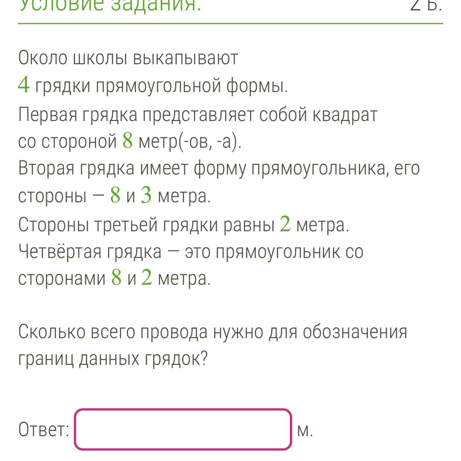
Task: Click the text границ данных грядок?
Action: 113,359
